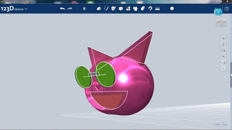The height and width of the screenshot is (130, 232).
Task: Click the Sign In link
Action: coord(218,9)
